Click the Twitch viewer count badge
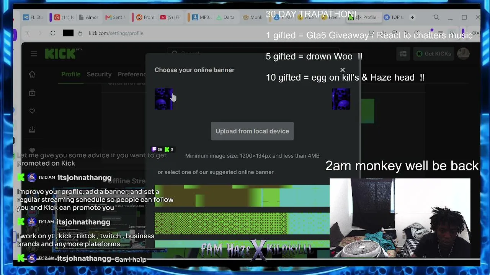The height and width of the screenshot is (275, 490). pos(157,149)
